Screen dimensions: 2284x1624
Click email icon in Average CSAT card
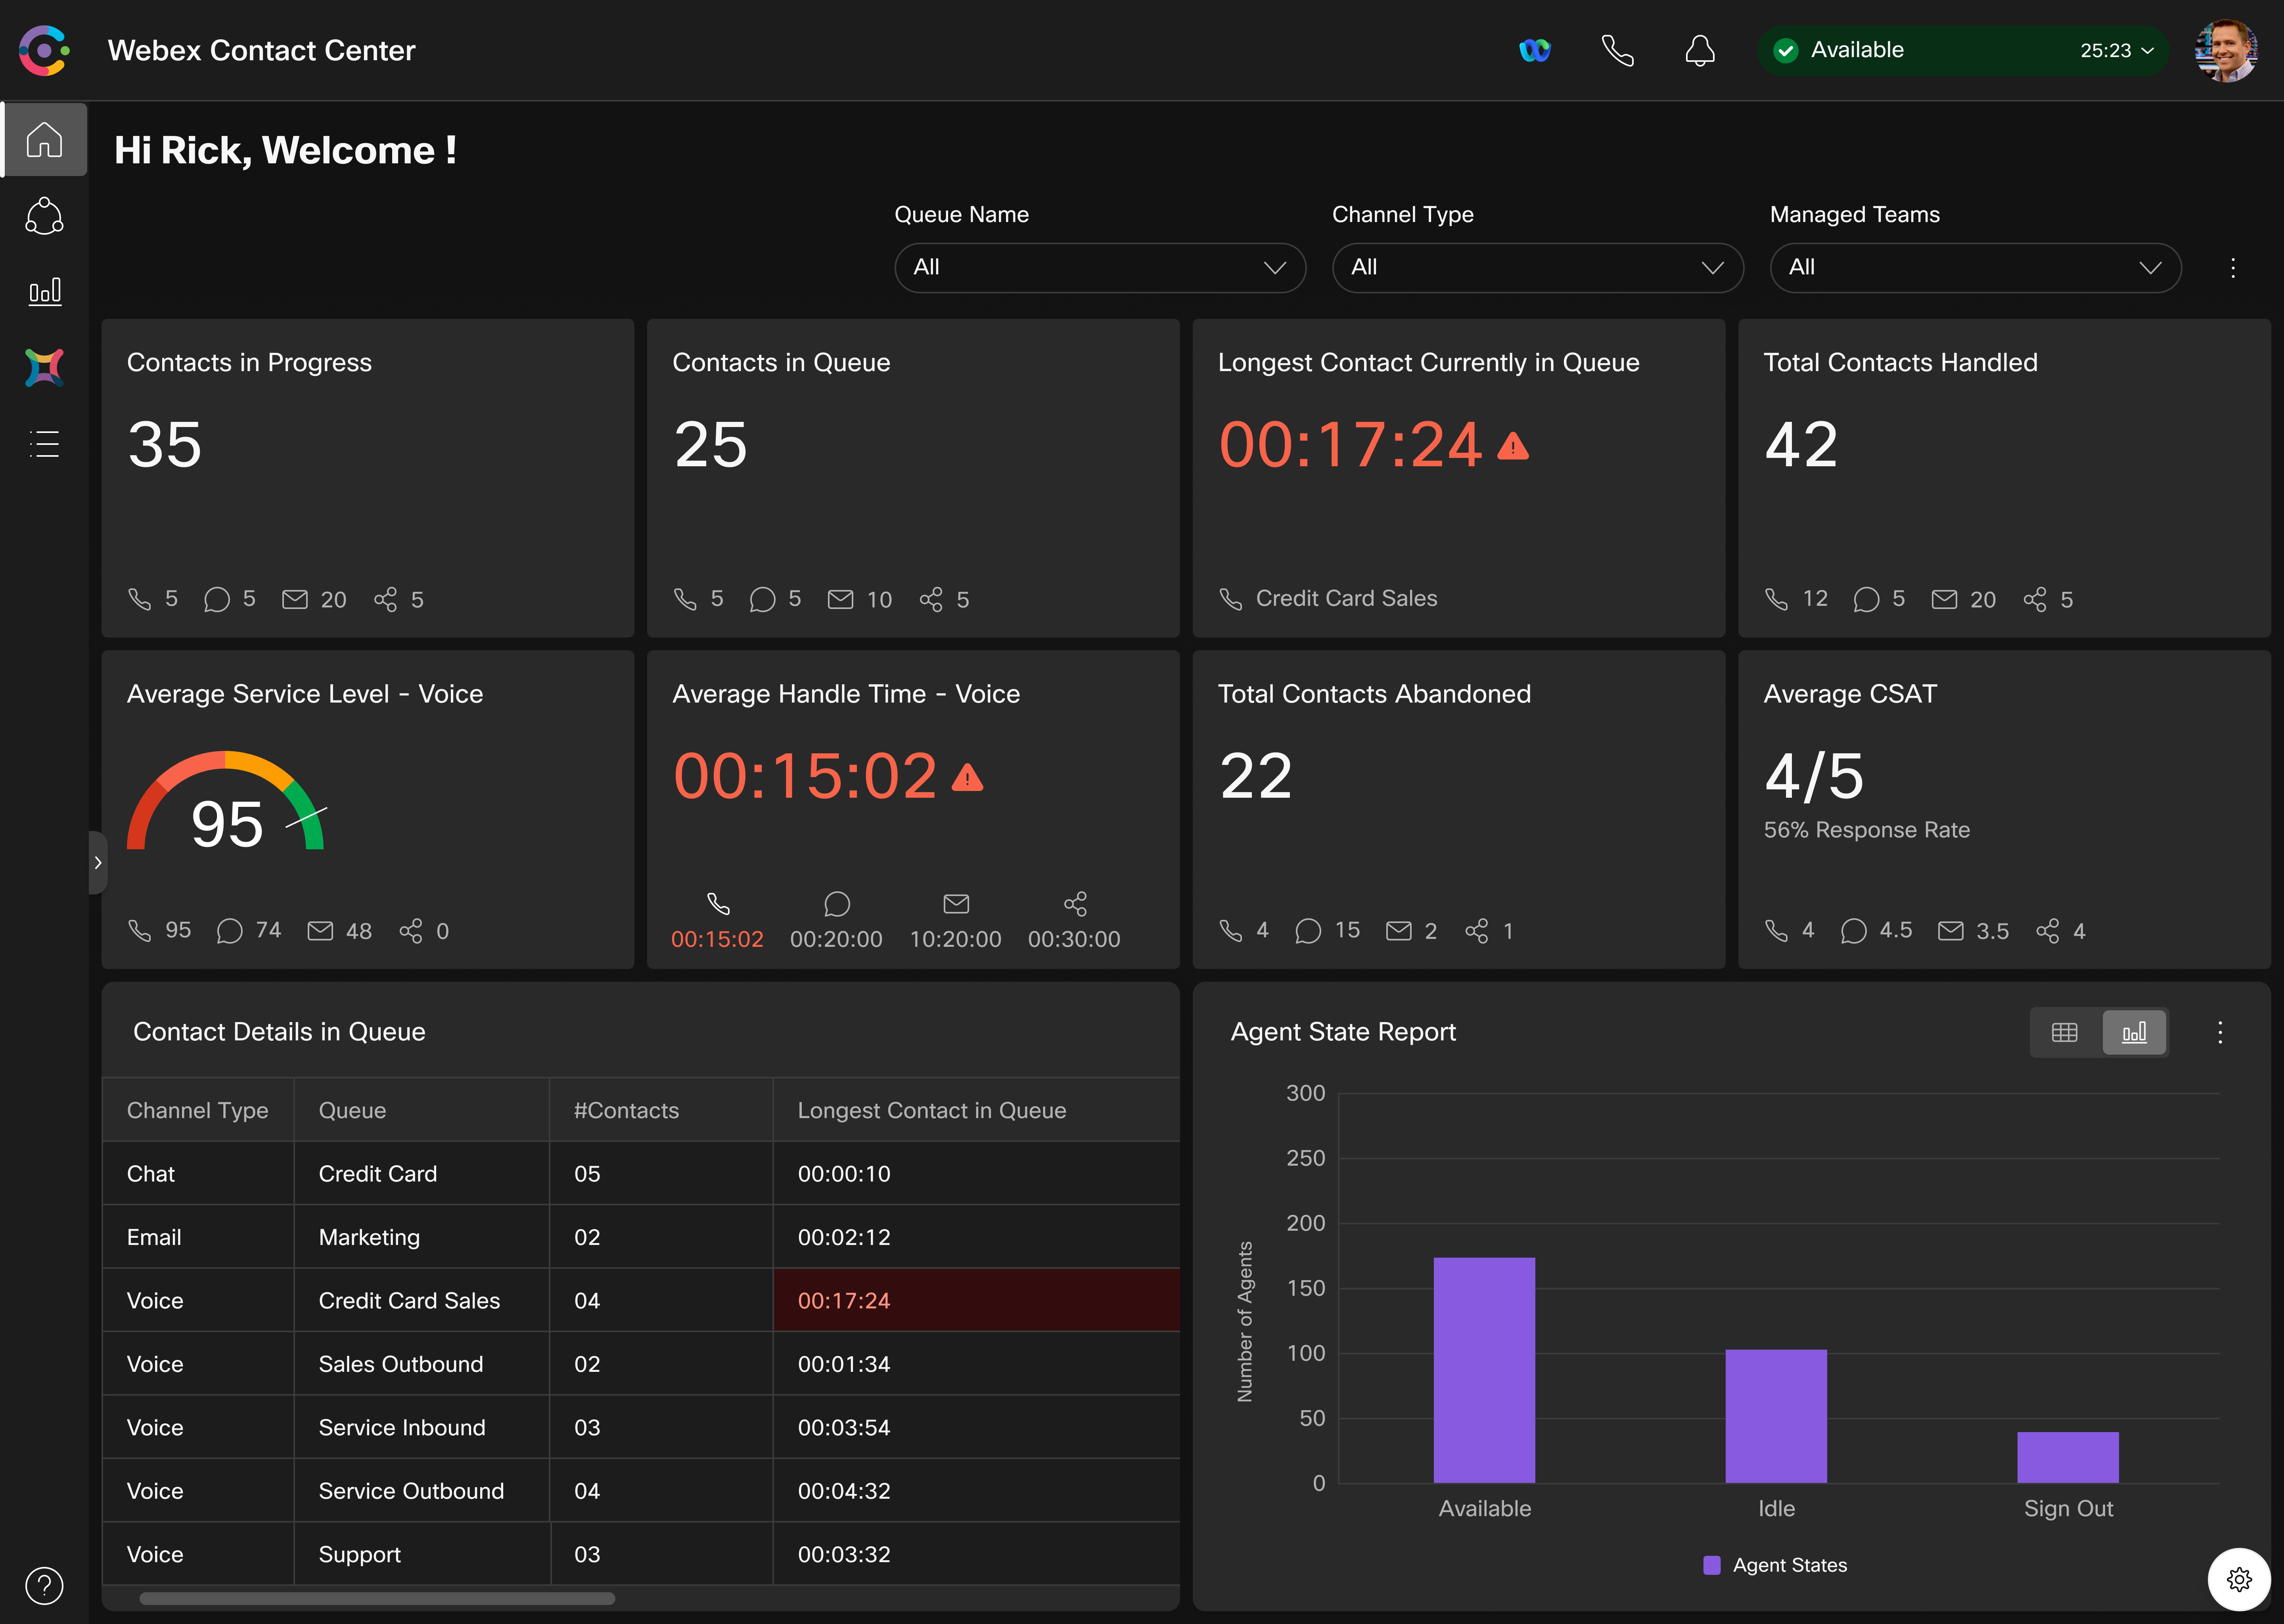pos(1950,931)
